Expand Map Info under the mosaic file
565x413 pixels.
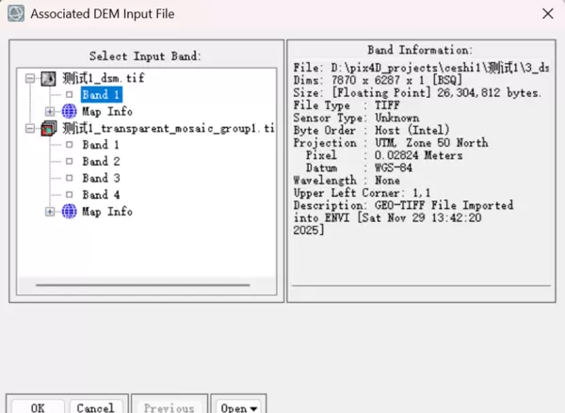tap(51, 212)
